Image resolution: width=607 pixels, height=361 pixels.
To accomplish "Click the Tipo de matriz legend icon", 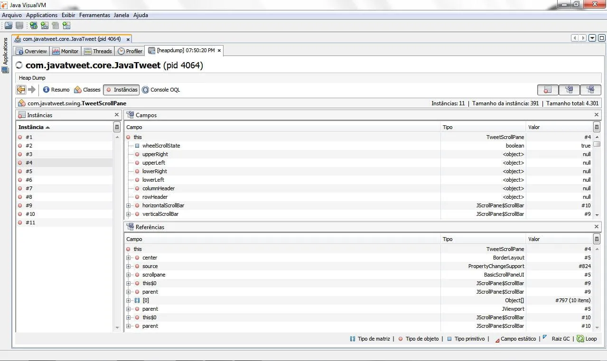I will 353,339.
